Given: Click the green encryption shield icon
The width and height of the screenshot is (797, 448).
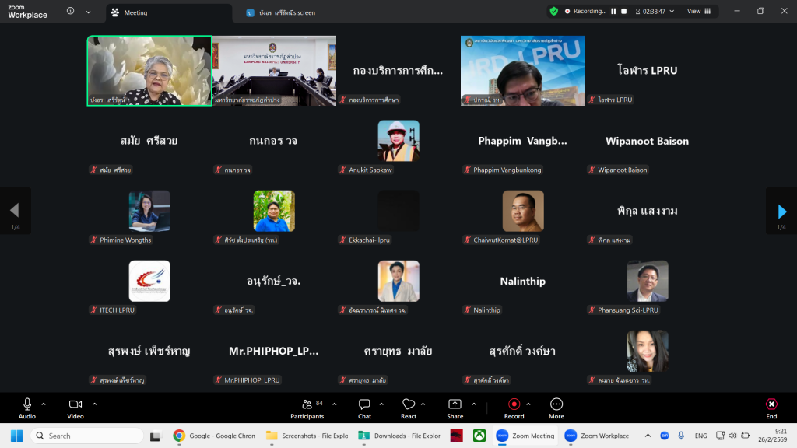Looking at the screenshot, I should [553, 12].
